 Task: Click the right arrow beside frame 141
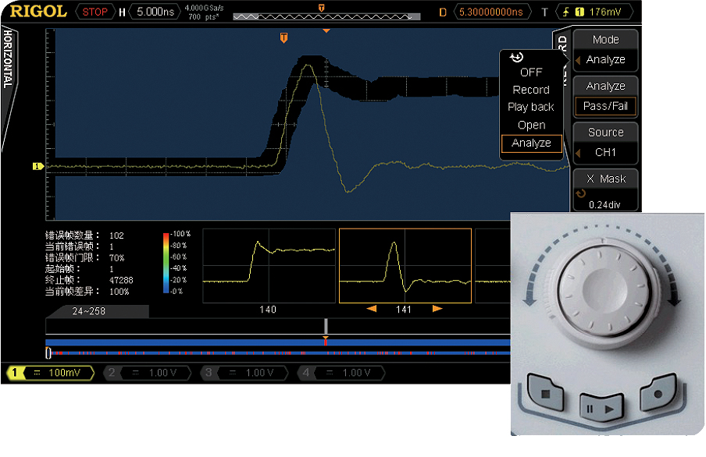tap(437, 310)
